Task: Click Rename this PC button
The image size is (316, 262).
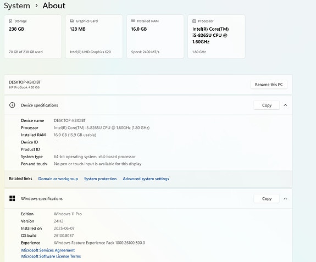Action: click(x=269, y=85)
